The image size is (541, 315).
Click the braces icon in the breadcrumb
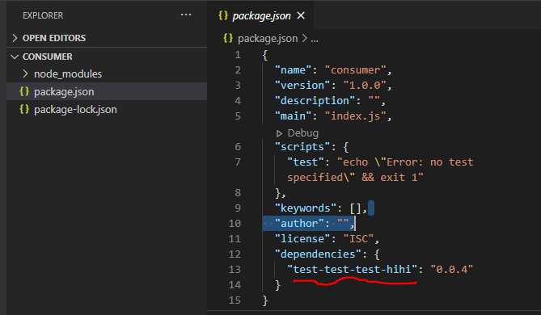[228, 38]
